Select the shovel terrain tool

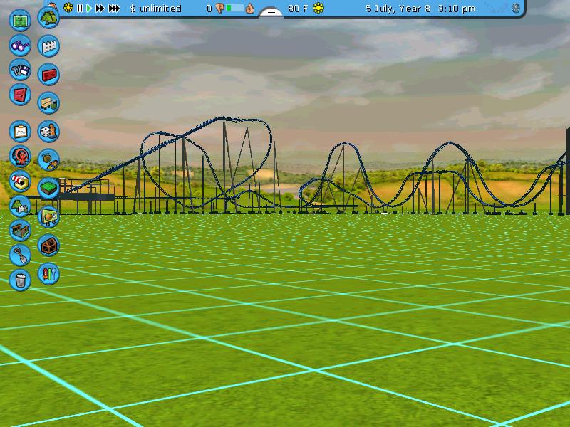tap(20, 255)
